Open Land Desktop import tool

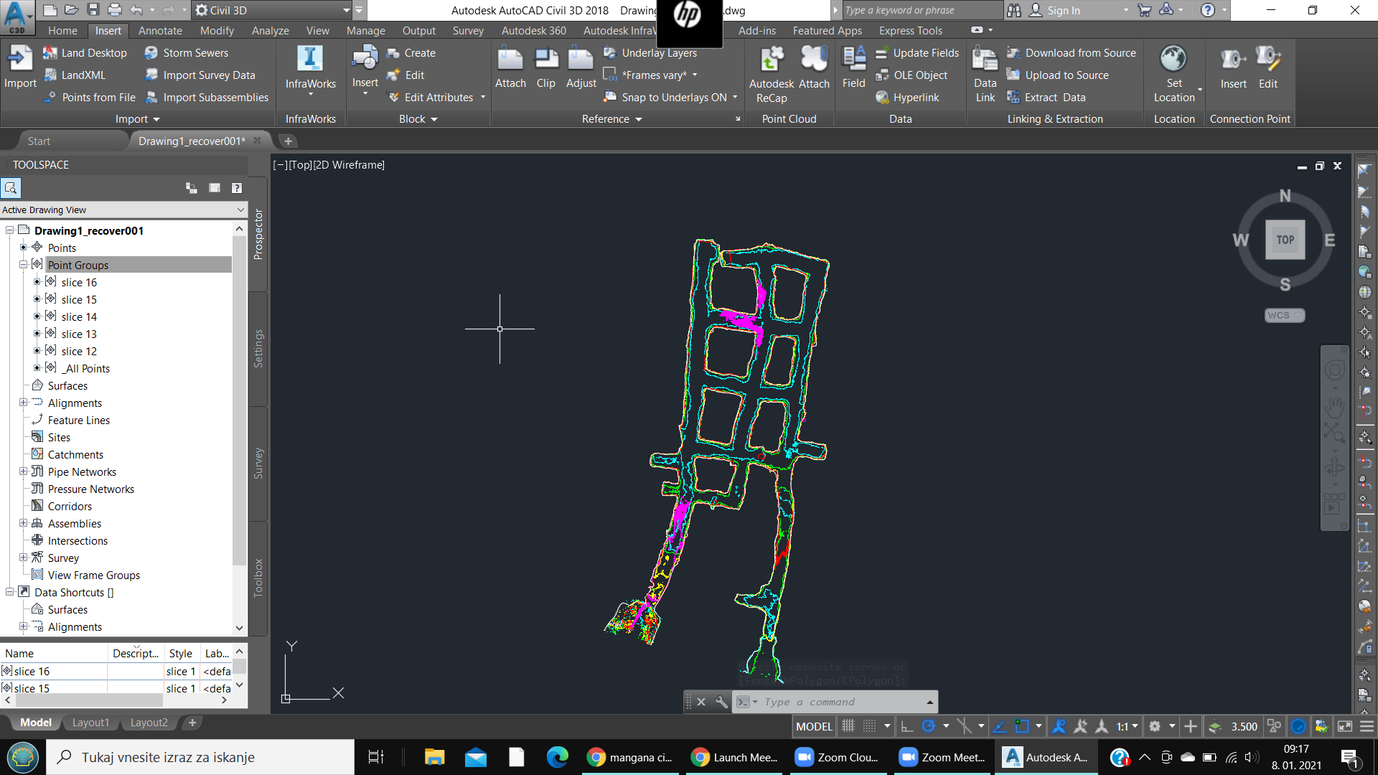pyautogui.click(x=85, y=53)
